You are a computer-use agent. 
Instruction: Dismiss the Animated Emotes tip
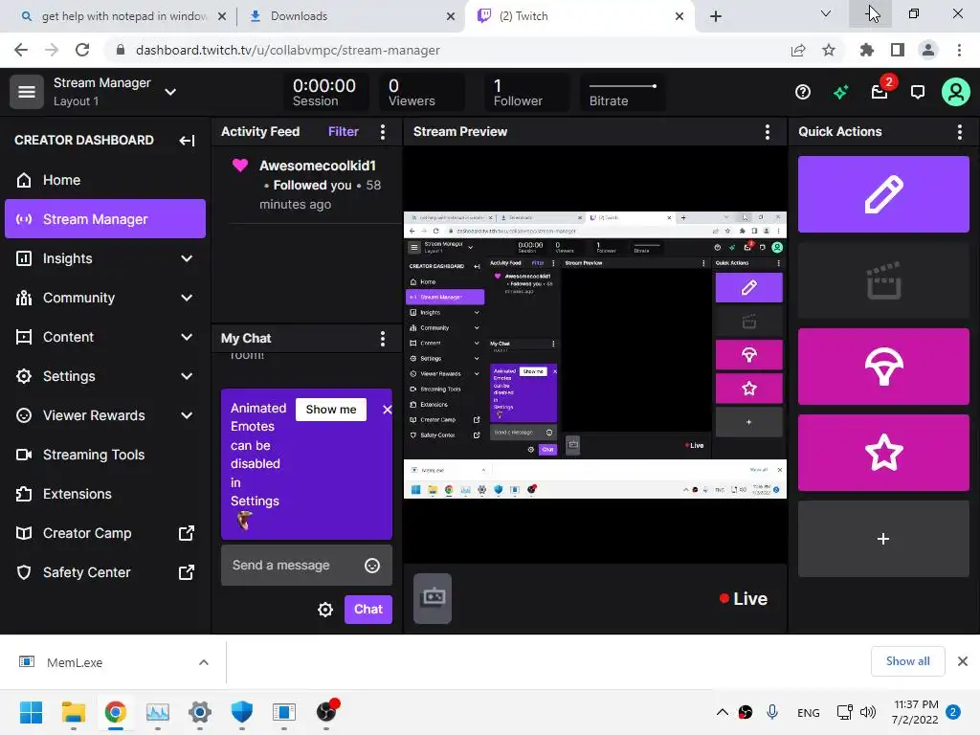387,410
